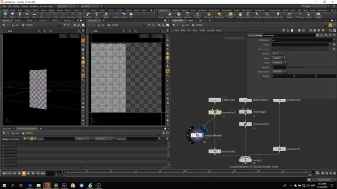Toggle the Auto Update button
This screenshot has width=337, height=189.
point(324,180)
